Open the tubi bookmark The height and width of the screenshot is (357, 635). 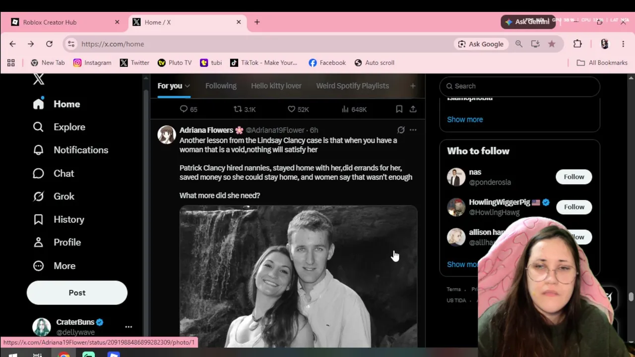coord(211,63)
